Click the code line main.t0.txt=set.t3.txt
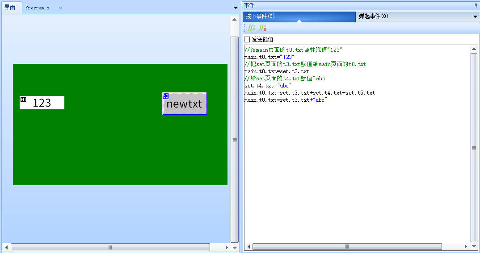The width and height of the screenshot is (480, 253). click(x=277, y=71)
